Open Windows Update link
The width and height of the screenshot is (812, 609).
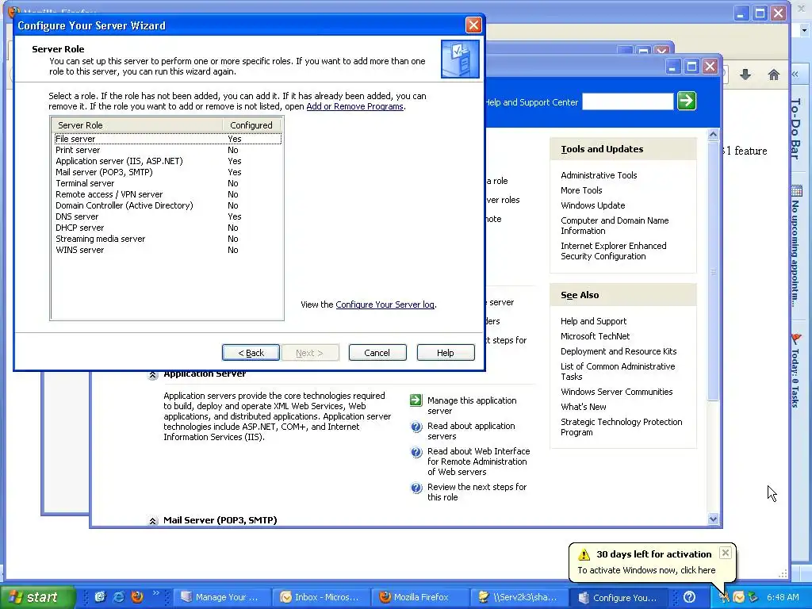coord(592,205)
